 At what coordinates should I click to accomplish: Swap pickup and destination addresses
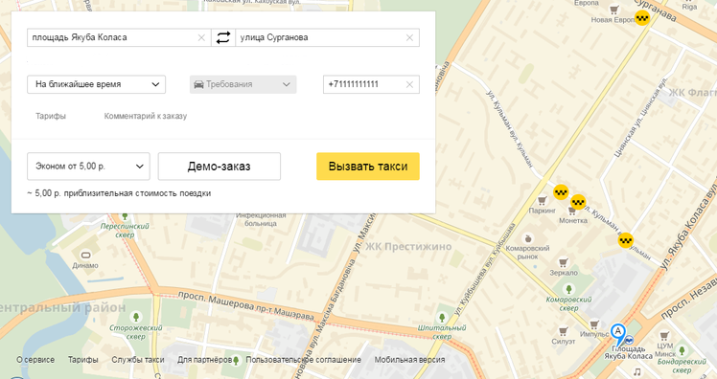click(x=223, y=37)
